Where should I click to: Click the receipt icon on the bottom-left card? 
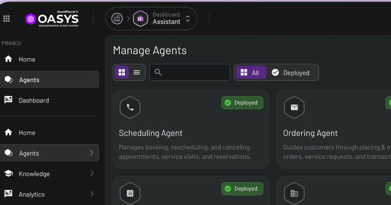[130, 193]
